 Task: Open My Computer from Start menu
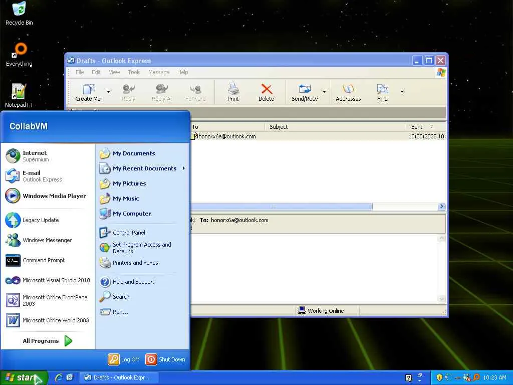point(142,214)
